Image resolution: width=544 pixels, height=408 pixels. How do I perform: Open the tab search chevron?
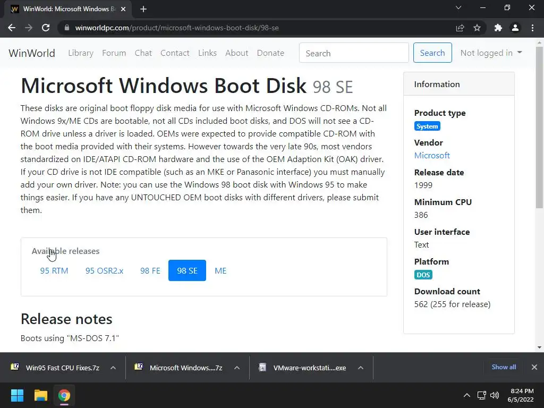point(458,7)
